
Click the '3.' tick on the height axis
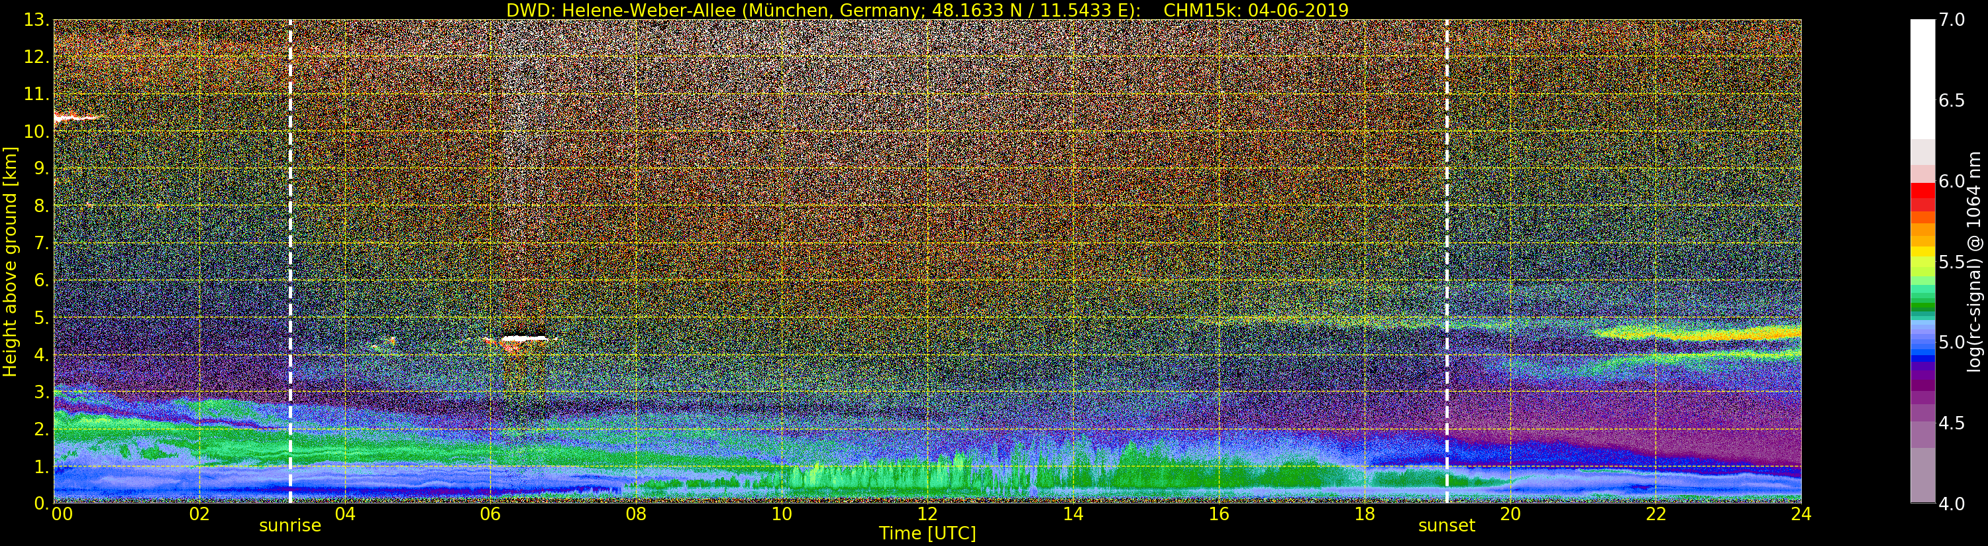41,392
